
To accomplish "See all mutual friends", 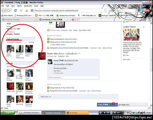I will tap(31, 42).
